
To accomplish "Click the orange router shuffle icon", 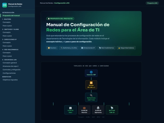I will 91,83.
